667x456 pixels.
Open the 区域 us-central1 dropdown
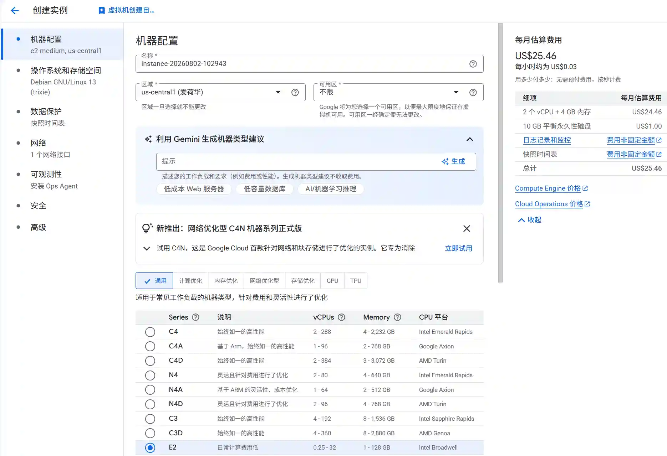coord(220,92)
